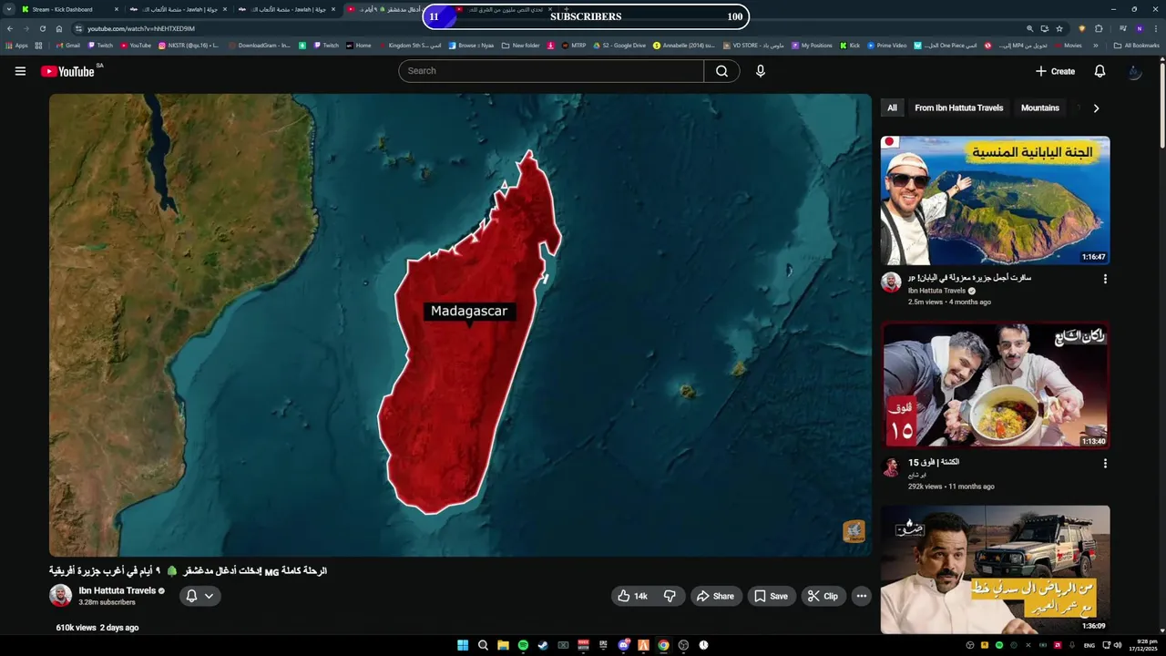
Task: Switch to Chrome in the taskbar
Action: point(663,645)
